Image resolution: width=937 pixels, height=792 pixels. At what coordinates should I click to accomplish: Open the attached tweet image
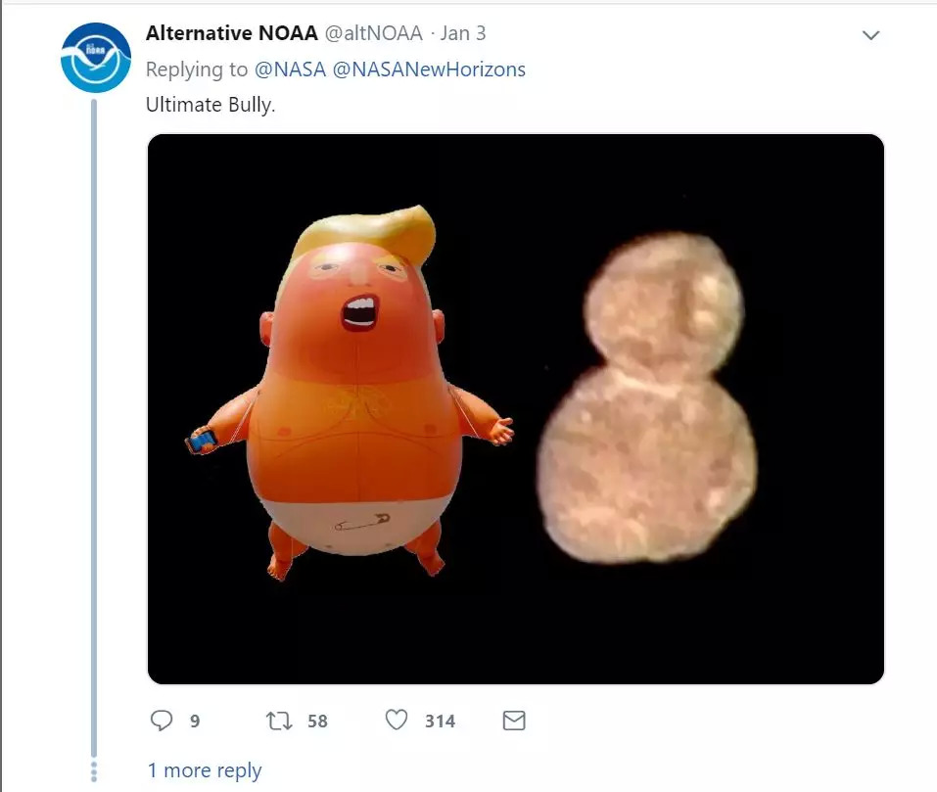516,409
